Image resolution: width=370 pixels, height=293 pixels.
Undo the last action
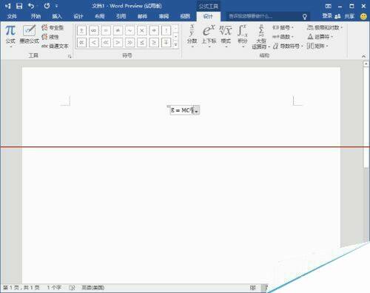(31, 6)
